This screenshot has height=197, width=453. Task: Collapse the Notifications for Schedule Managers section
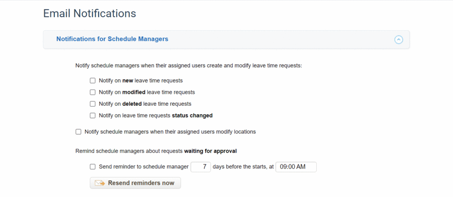pos(399,40)
